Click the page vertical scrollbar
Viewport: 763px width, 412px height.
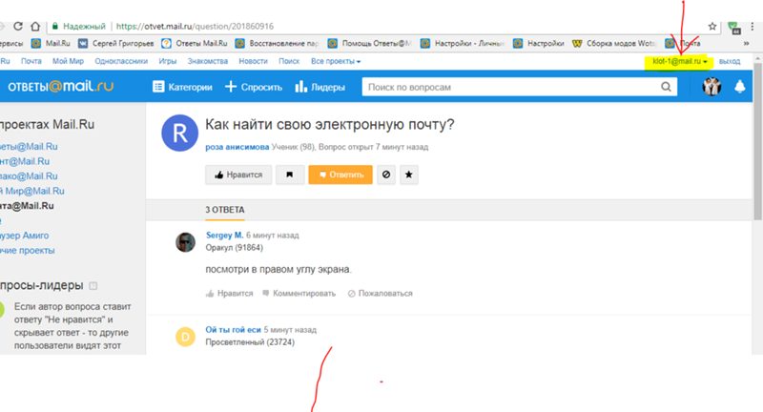click(758, 141)
